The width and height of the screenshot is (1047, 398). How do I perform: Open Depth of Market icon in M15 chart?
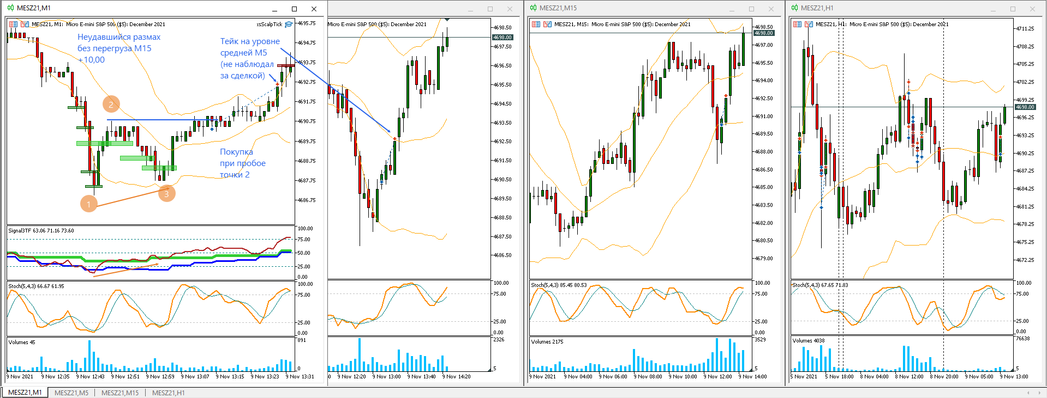point(547,24)
